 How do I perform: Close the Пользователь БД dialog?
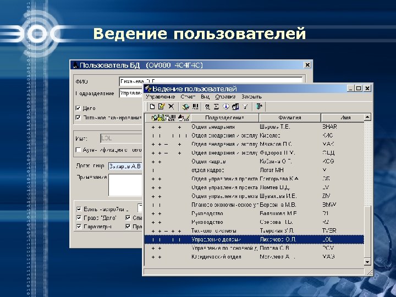pyautogui.click(x=307, y=65)
